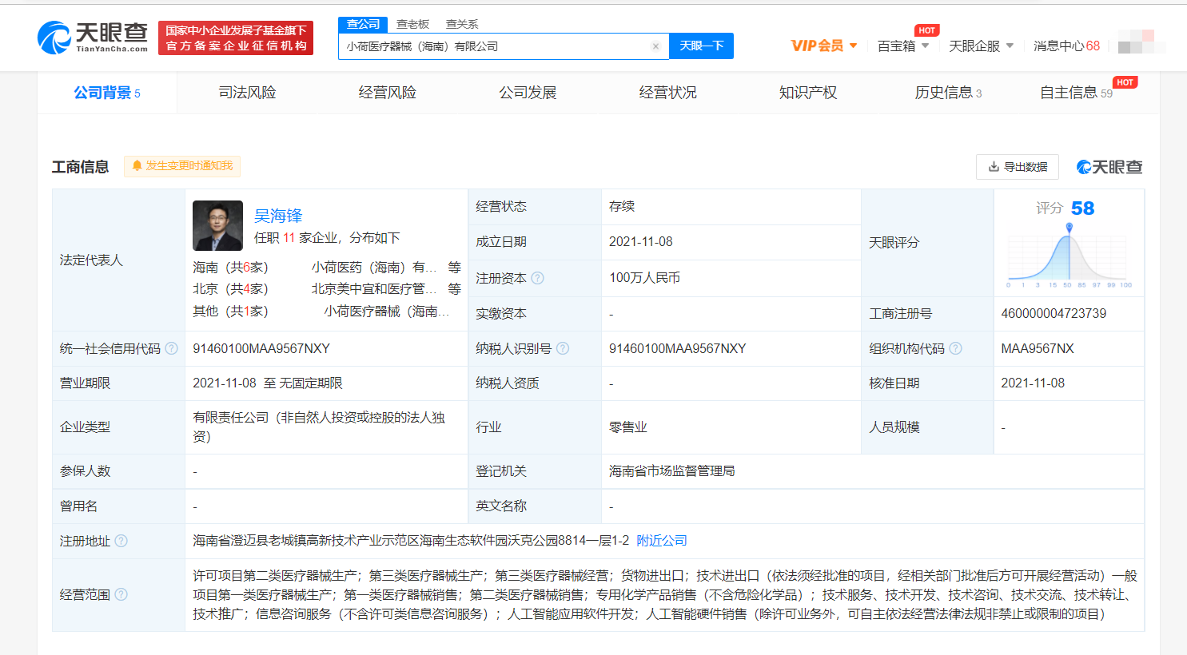Clear the search field with X icon
The height and width of the screenshot is (655, 1187).
pos(655,46)
